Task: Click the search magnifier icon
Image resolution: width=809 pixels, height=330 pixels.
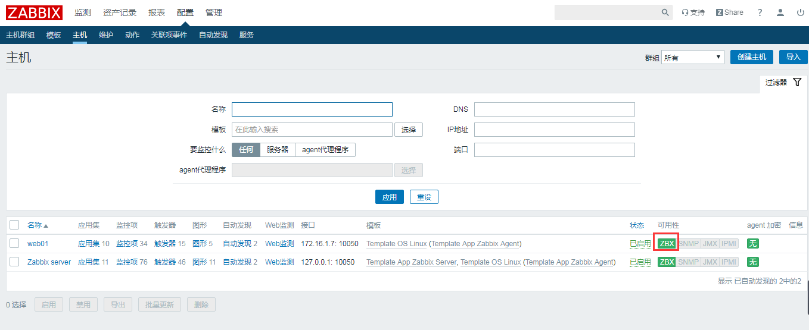Action: pos(665,12)
